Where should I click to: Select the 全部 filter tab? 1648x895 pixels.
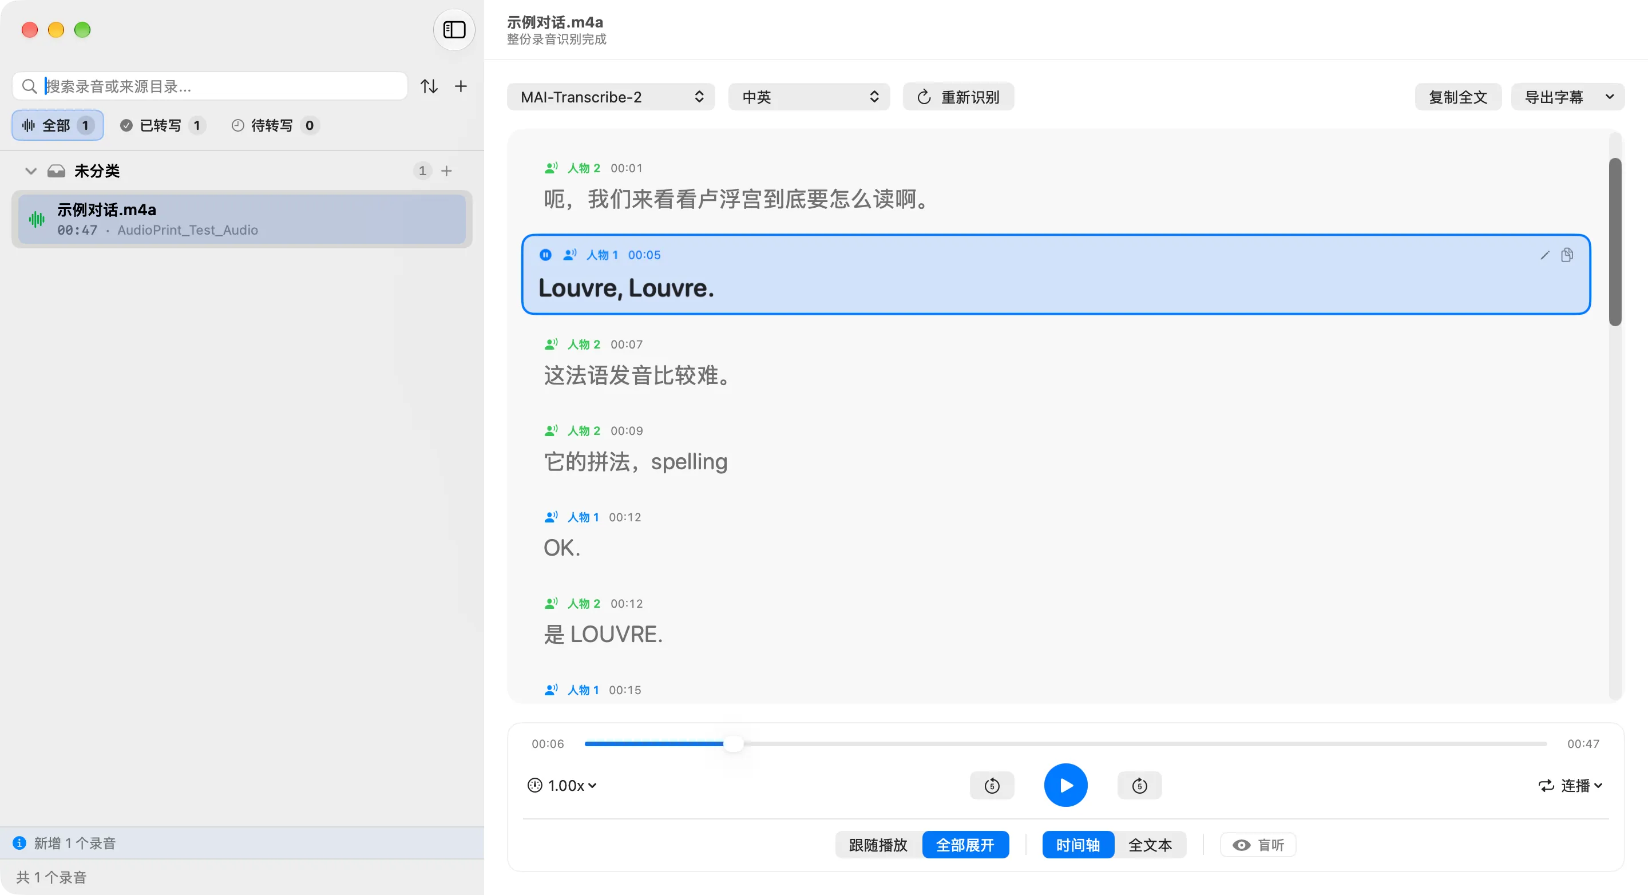(x=58, y=125)
